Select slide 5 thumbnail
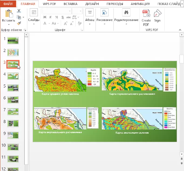 tap(13, 88)
